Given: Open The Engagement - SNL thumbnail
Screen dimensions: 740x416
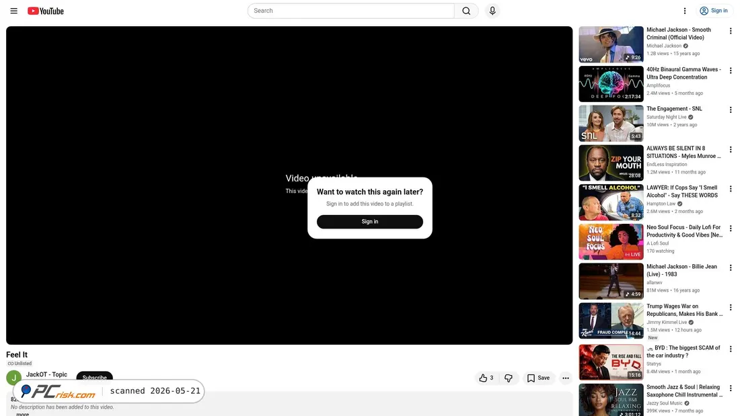Looking at the screenshot, I should point(611,124).
